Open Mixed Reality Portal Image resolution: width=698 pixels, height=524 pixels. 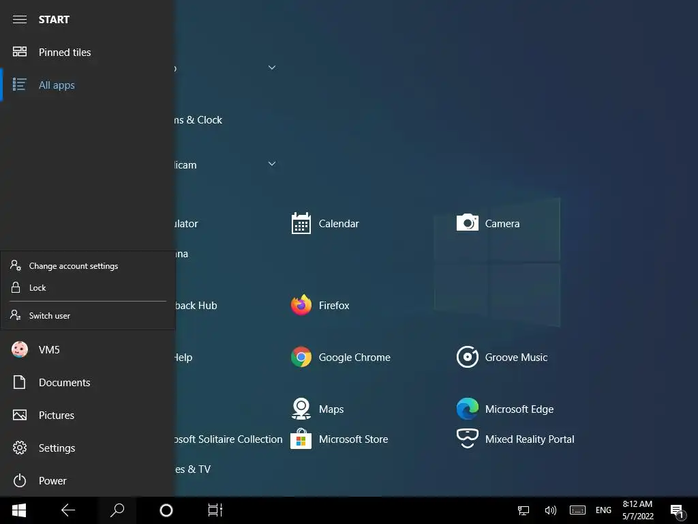click(x=515, y=439)
